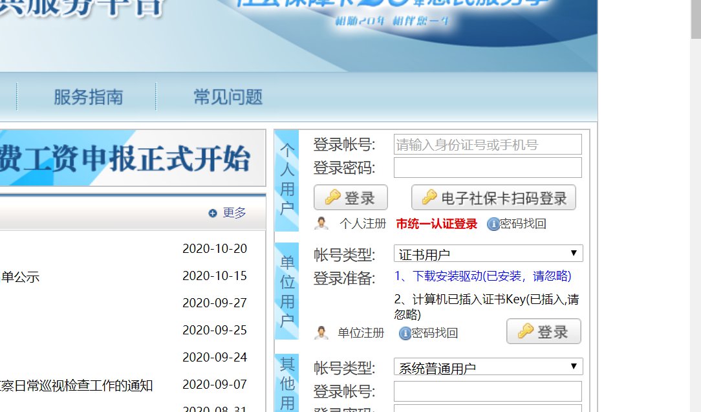Viewport: 701px width, 412px height.
Task: Click the personal user 登录 button beside 电子社保卡扫码登录
Action: (350, 197)
